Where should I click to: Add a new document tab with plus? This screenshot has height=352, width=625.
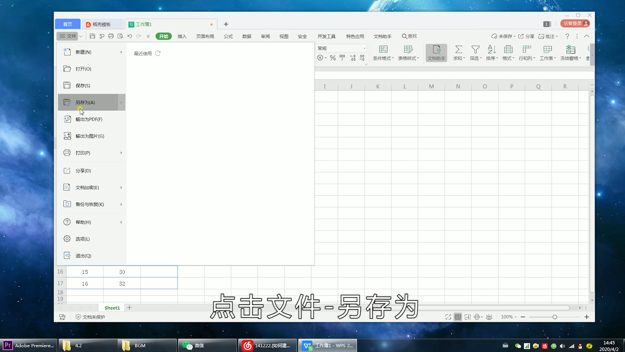click(x=226, y=24)
